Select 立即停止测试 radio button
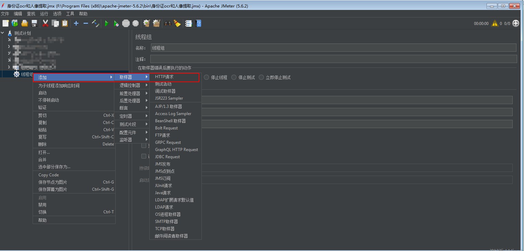 [x=261, y=77]
